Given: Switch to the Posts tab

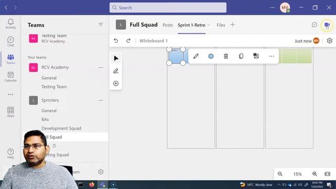Looking at the screenshot, I should pos(167,25).
